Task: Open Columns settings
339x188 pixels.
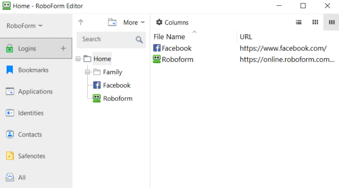Action: pos(172,23)
